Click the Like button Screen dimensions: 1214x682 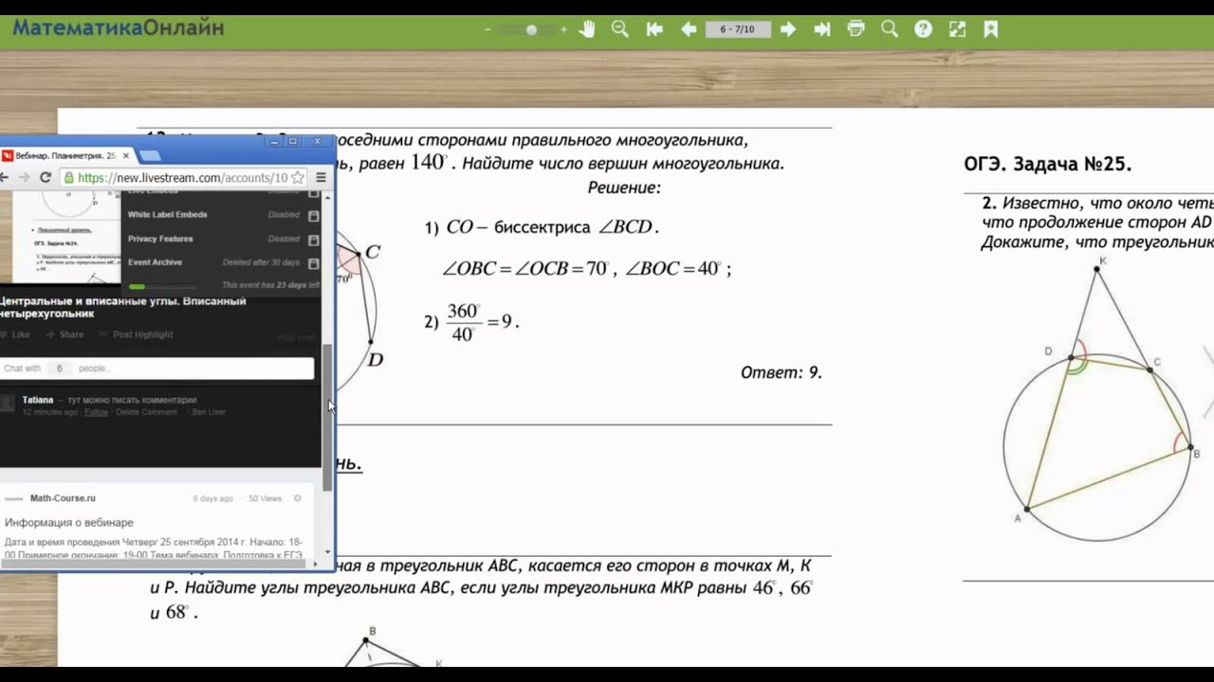point(15,334)
